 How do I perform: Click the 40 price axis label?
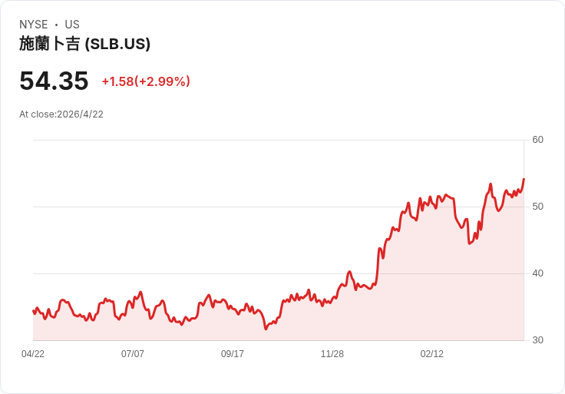point(537,273)
